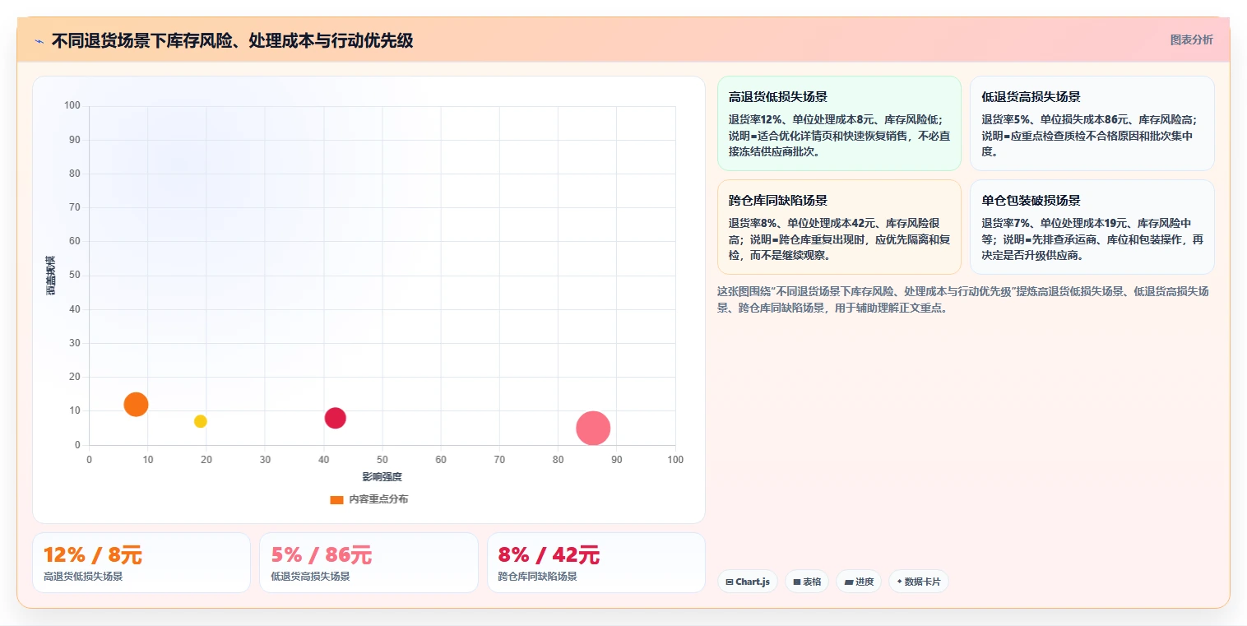Screen dimensions: 1247x626
Task: Click the 数据卡片 chip
Action: (919, 582)
